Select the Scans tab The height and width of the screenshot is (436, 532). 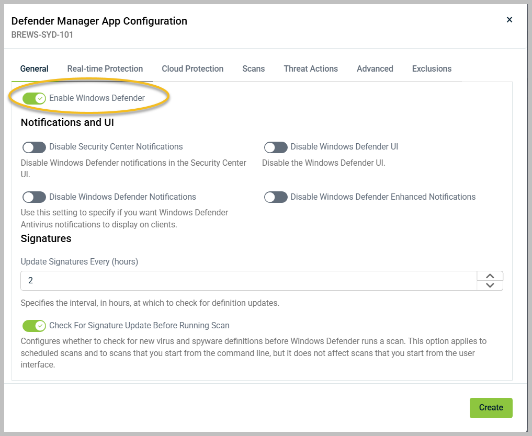click(253, 68)
